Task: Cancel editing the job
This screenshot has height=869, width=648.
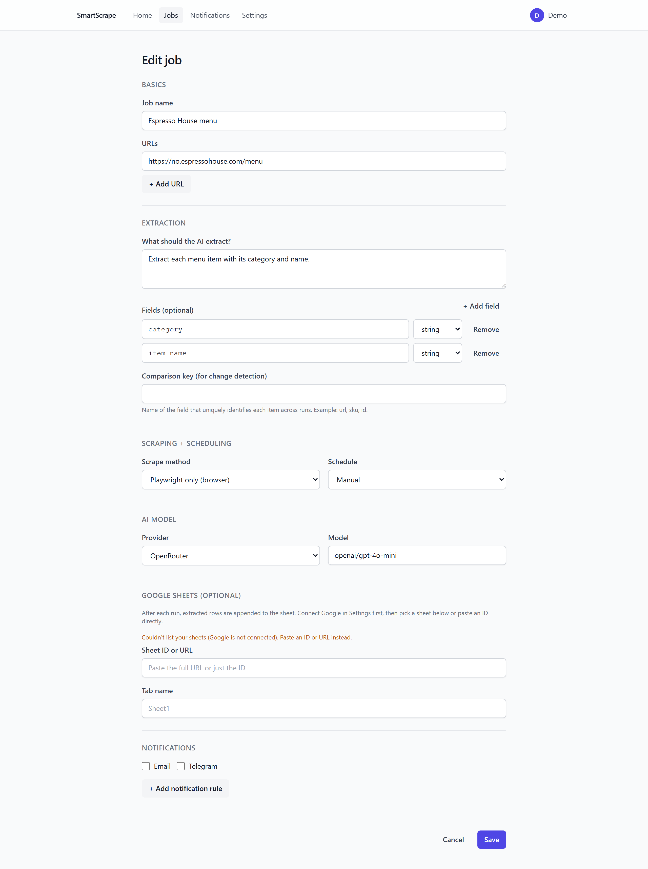Action: [453, 840]
